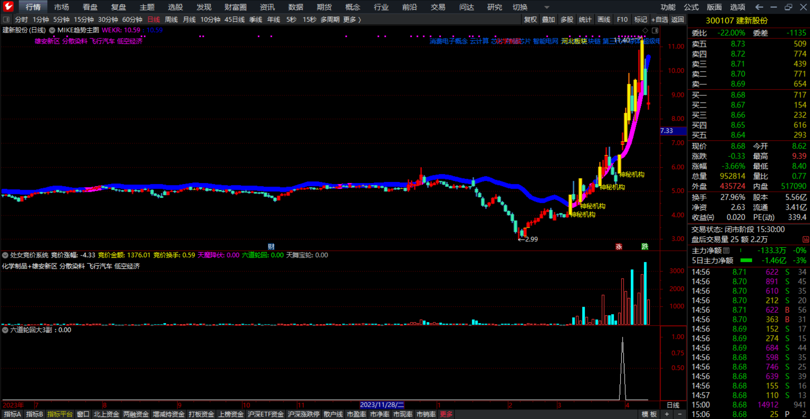Open the menu bar overflow dropdown triangle
This screenshot has width=810, height=419.
pos(547,7)
